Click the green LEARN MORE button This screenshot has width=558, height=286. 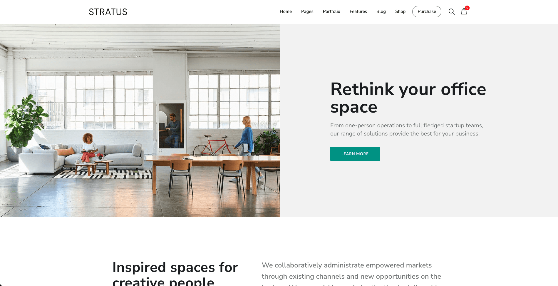point(355,154)
